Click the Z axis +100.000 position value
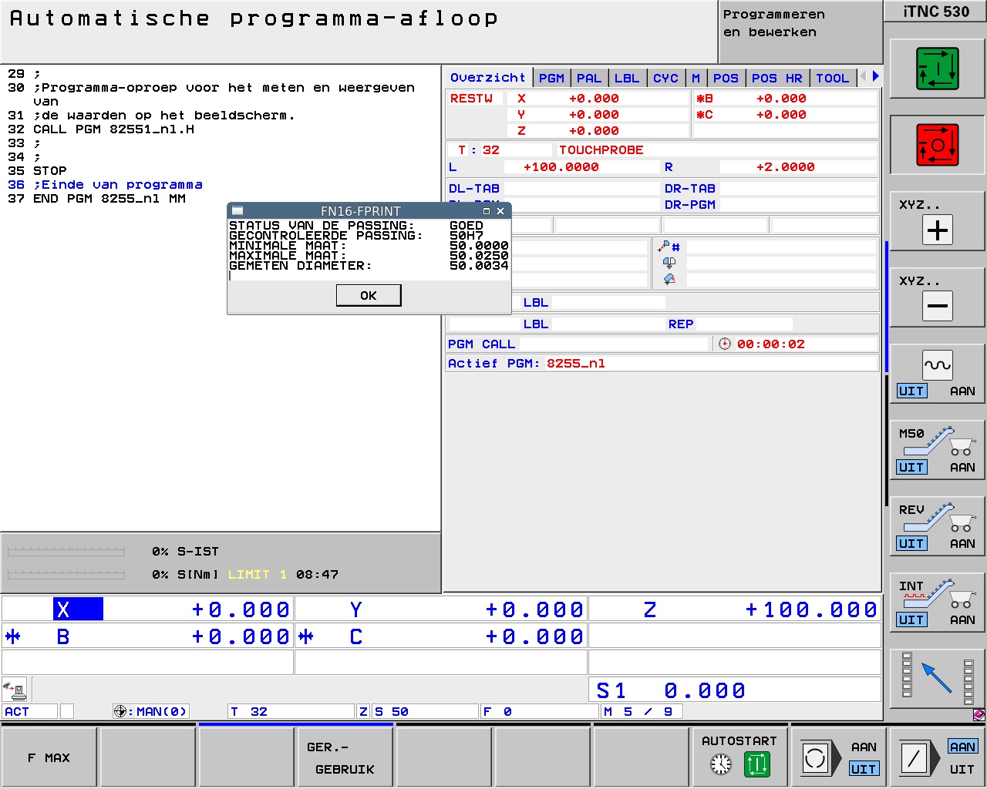Viewport: 987px width, 789px height. pyautogui.click(x=811, y=609)
